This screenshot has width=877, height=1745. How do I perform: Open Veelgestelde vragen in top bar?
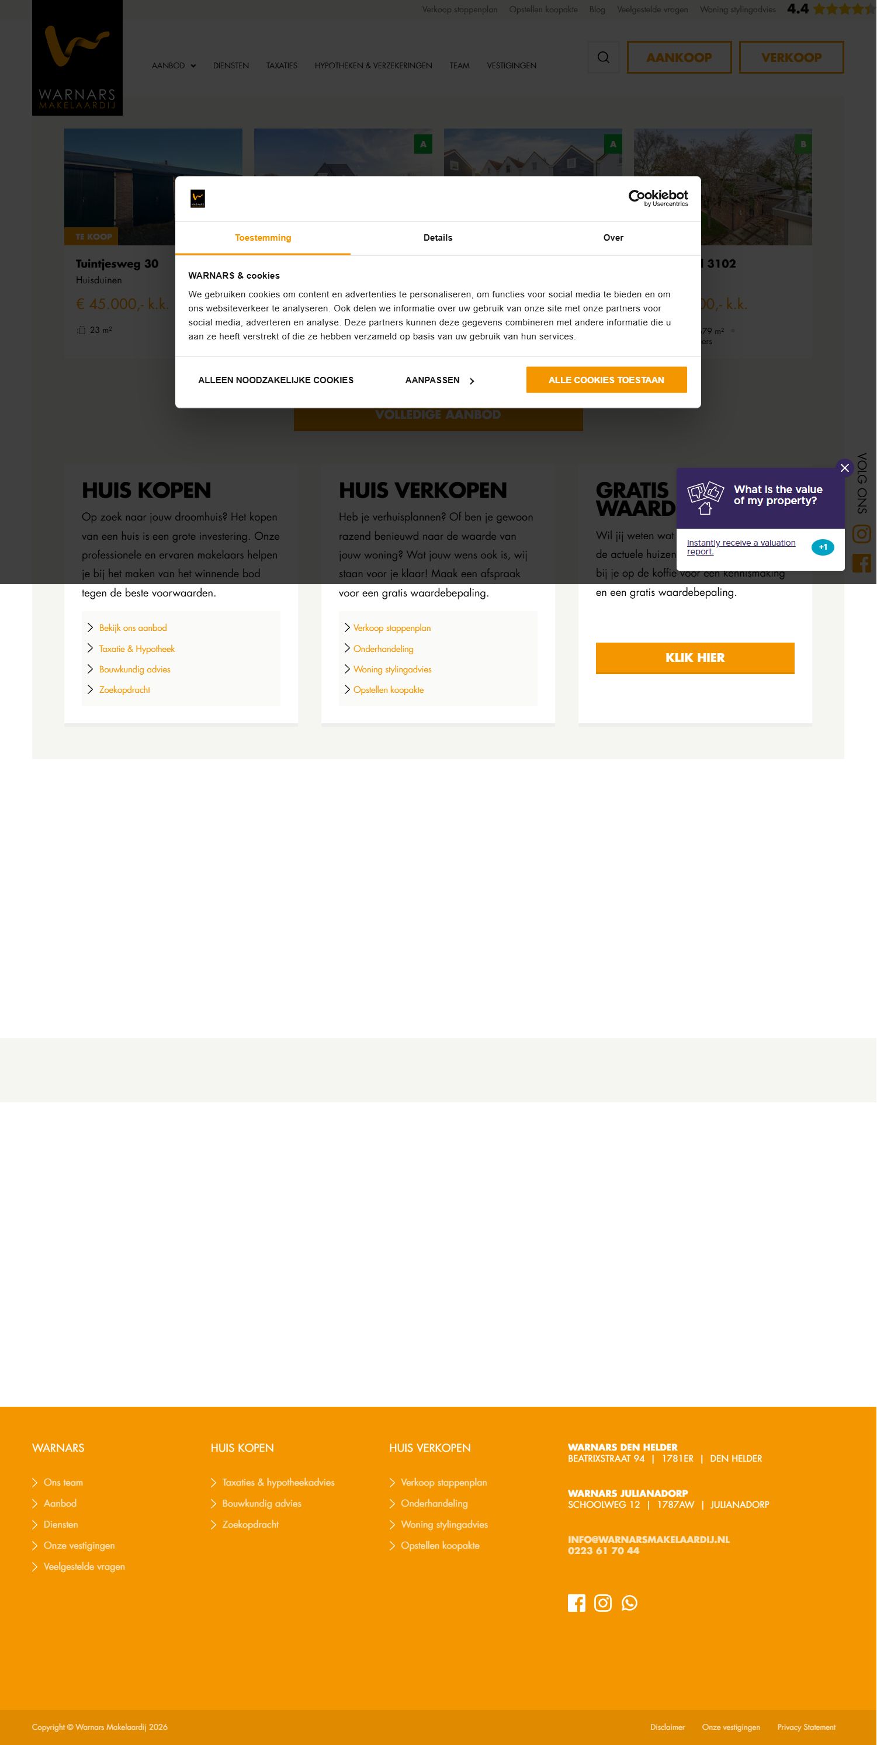tap(653, 9)
